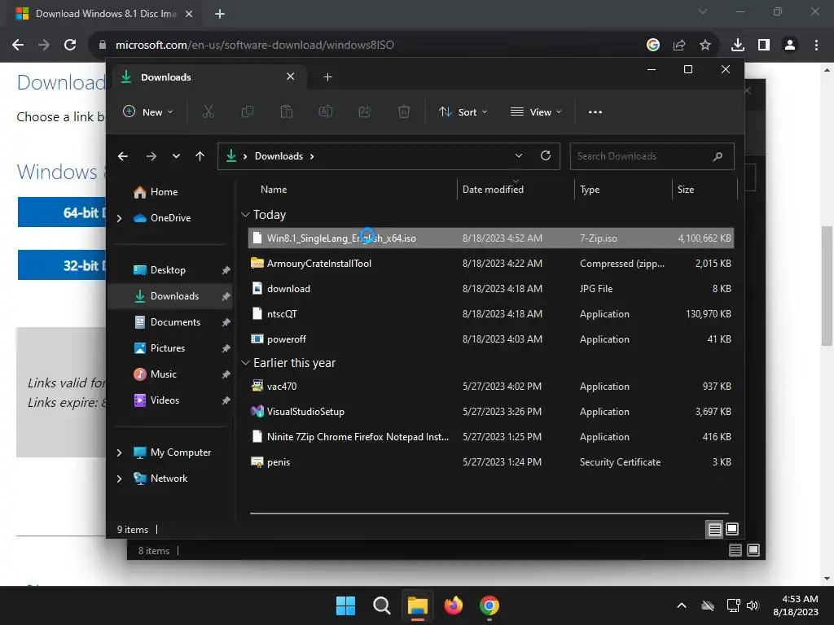834x625 pixels.
Task: Click the Type column header
Action: (x=590, y=189)
